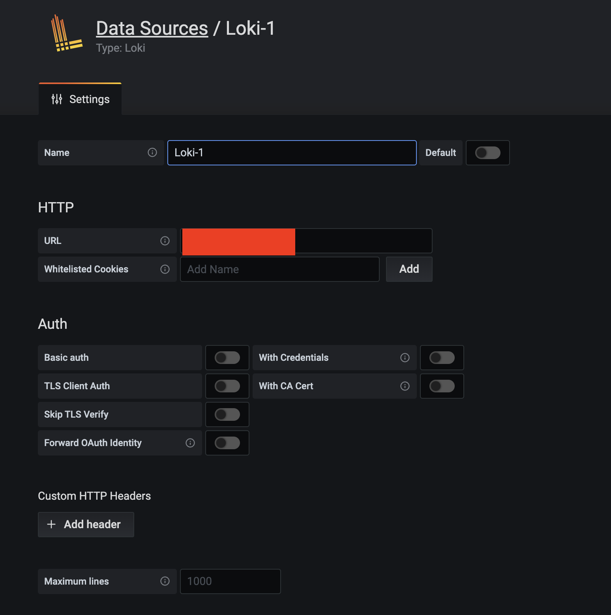Enable the Basic auth switch
Viewport: 611px width, 615px height.
pos(227,358)
